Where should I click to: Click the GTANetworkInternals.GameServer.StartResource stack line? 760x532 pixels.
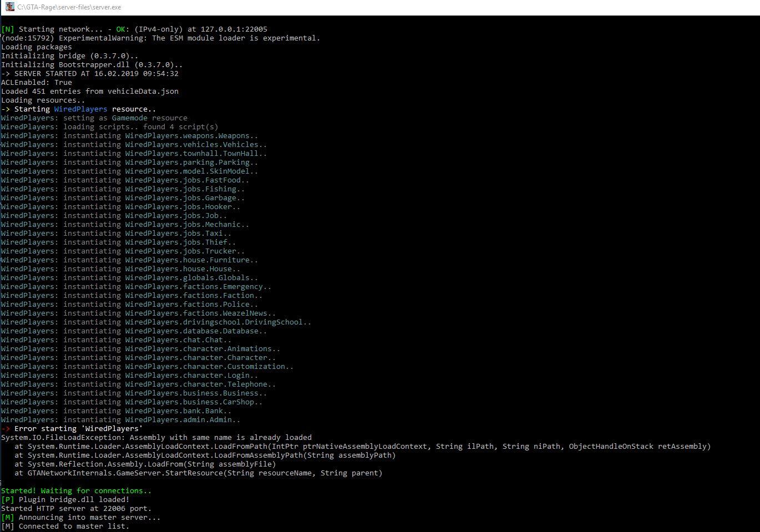tap(204, 473)
